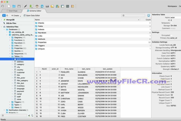Click the notebook icon in the toolbar
This screenshot has height=121, width=181.
(72, 6)
